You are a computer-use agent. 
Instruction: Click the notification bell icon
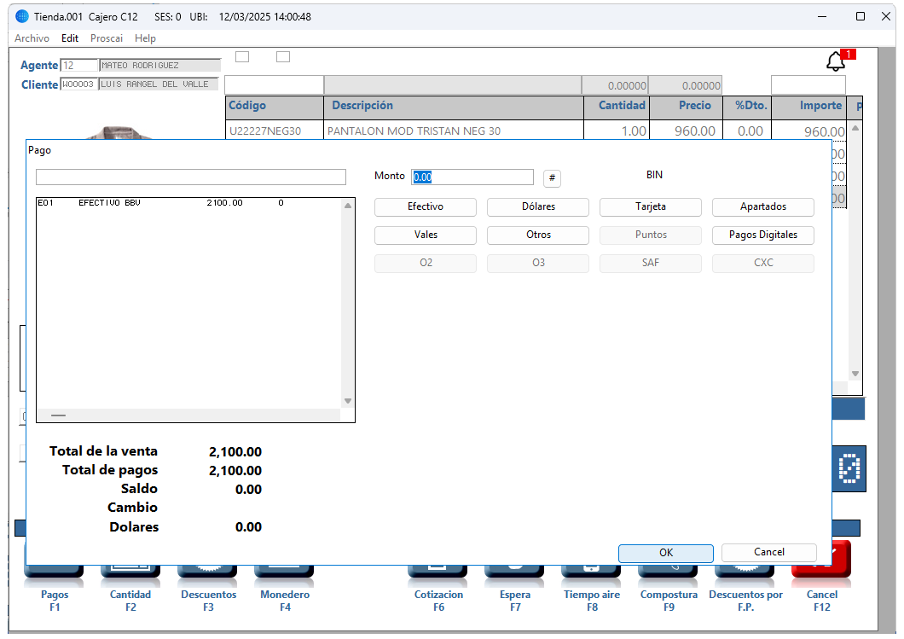coord(836,61)
